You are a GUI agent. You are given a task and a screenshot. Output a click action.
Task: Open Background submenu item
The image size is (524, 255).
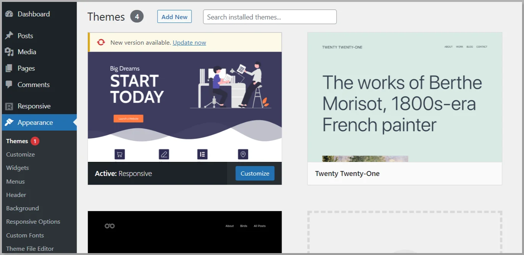[x=23, y=208]
